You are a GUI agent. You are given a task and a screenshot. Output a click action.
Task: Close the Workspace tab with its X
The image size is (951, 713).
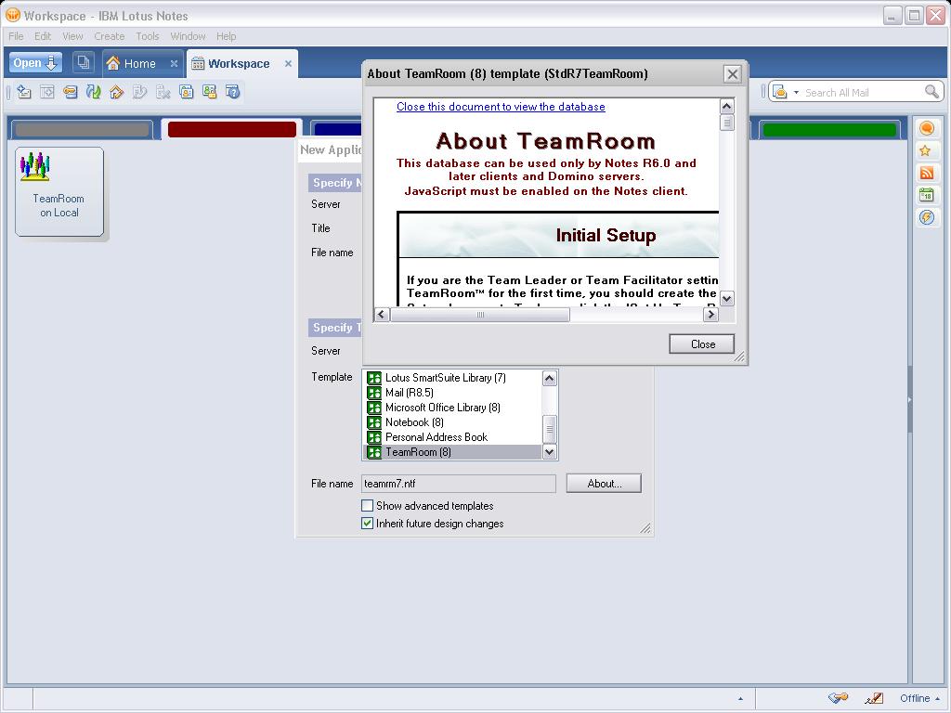288,64
